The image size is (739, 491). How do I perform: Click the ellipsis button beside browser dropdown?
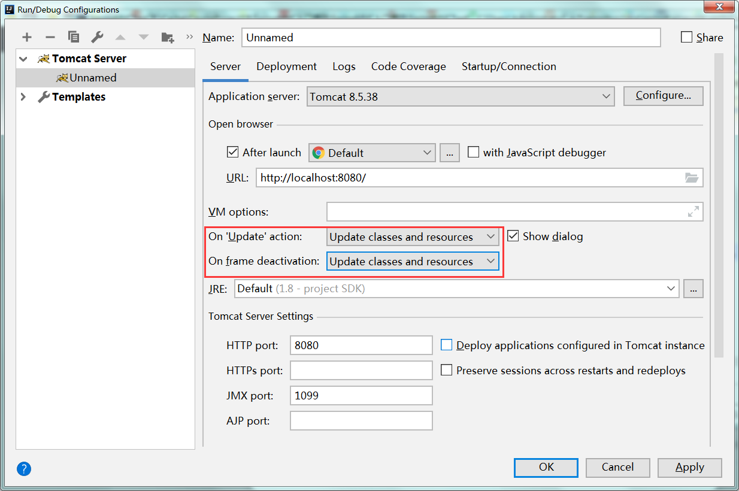[449, 153]
